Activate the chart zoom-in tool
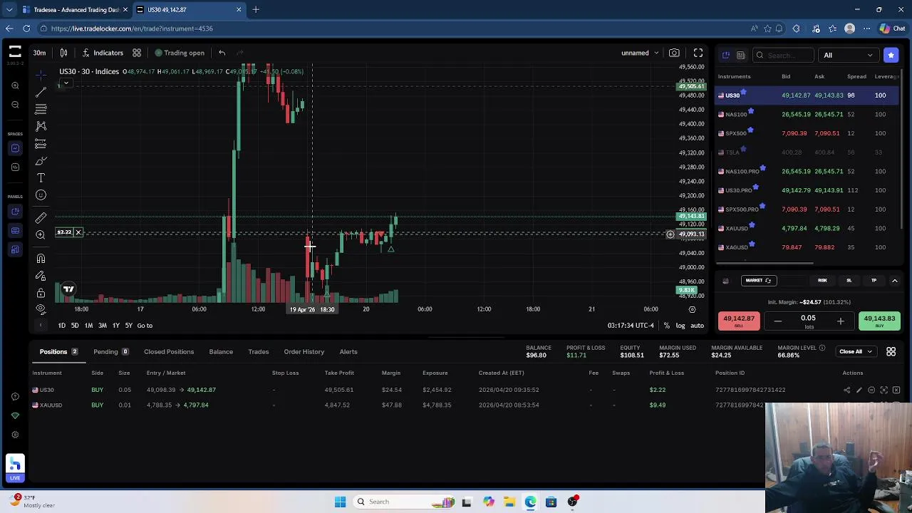Viewport: 912px width, 513px height. [x=41, y=235]
